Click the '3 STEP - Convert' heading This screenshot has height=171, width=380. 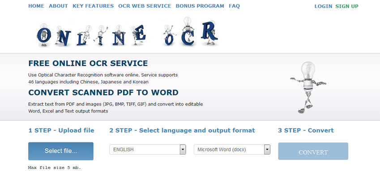pos(306,130)
